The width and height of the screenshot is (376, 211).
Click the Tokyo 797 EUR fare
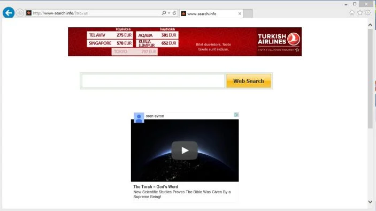(x=135, y=51)
